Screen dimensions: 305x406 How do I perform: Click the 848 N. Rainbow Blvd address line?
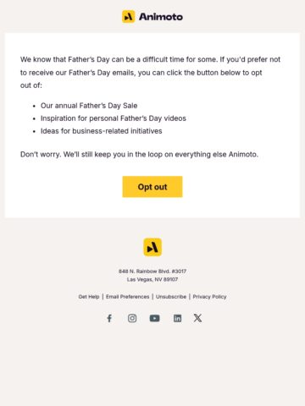coord(152,272)
